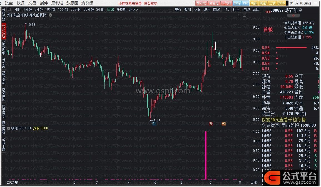The image size is (321, 187).
Task: Switch to the 2小时 chart period
Action: (100, 9)
